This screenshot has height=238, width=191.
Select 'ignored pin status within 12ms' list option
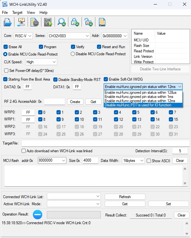[x=143, y=101]
